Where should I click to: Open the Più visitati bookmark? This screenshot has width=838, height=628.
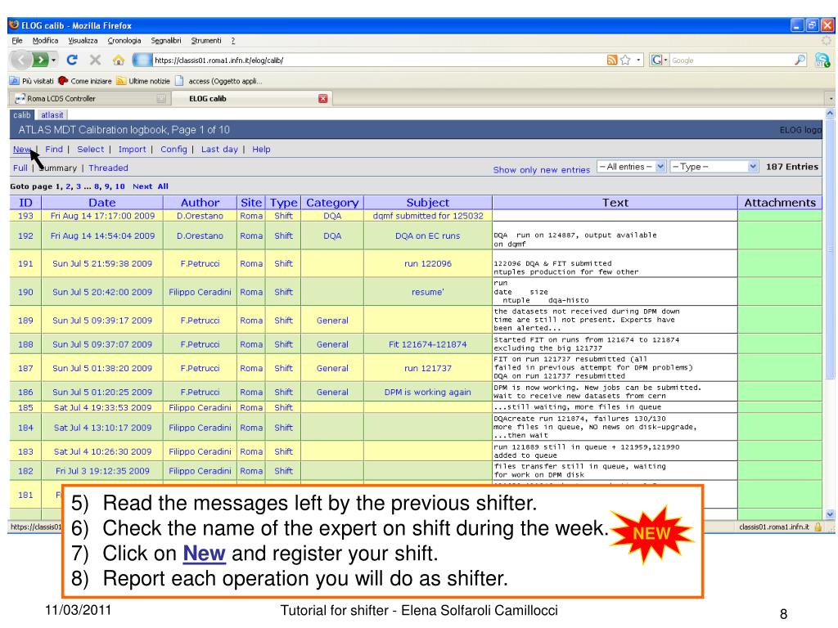(33, 81)
